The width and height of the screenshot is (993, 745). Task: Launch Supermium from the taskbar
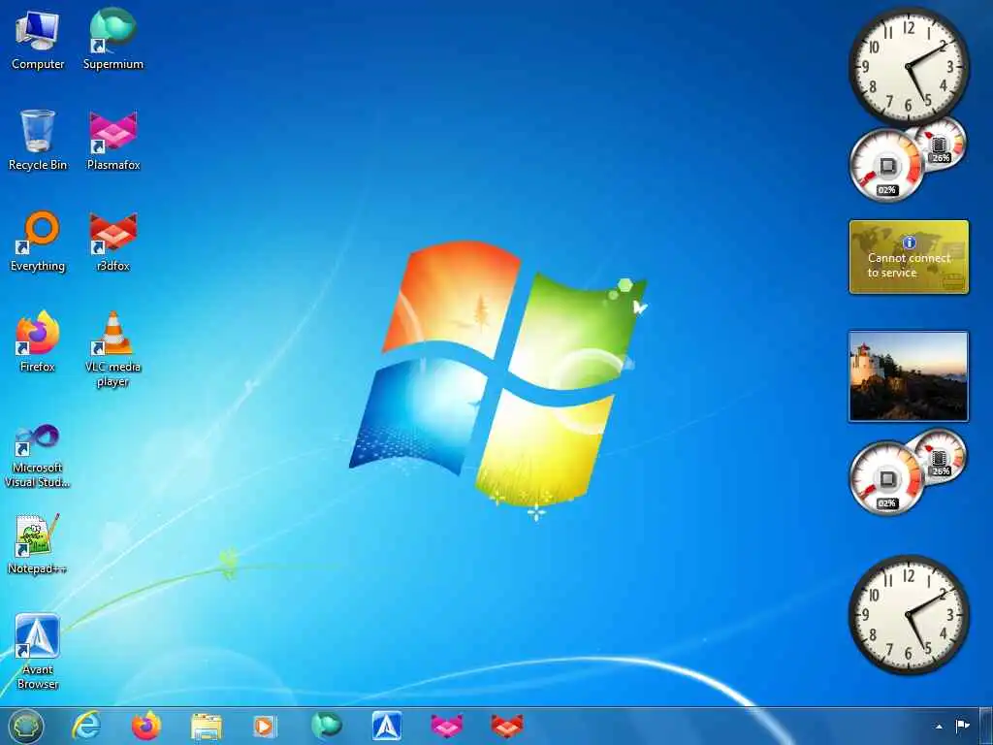click(326, 726)
